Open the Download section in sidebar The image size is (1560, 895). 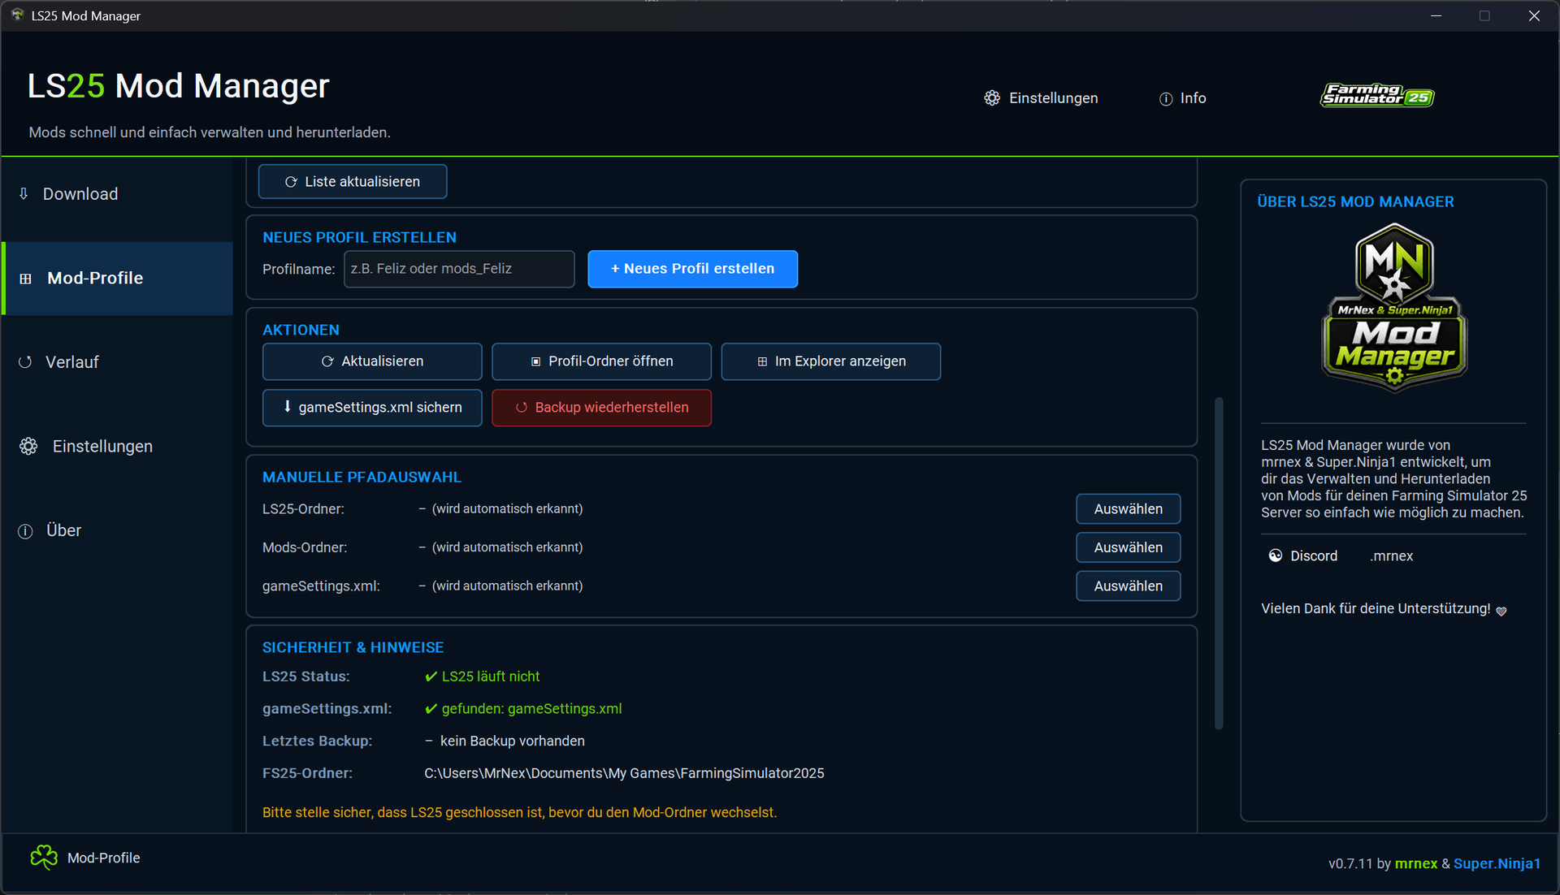tap(117, 194)
